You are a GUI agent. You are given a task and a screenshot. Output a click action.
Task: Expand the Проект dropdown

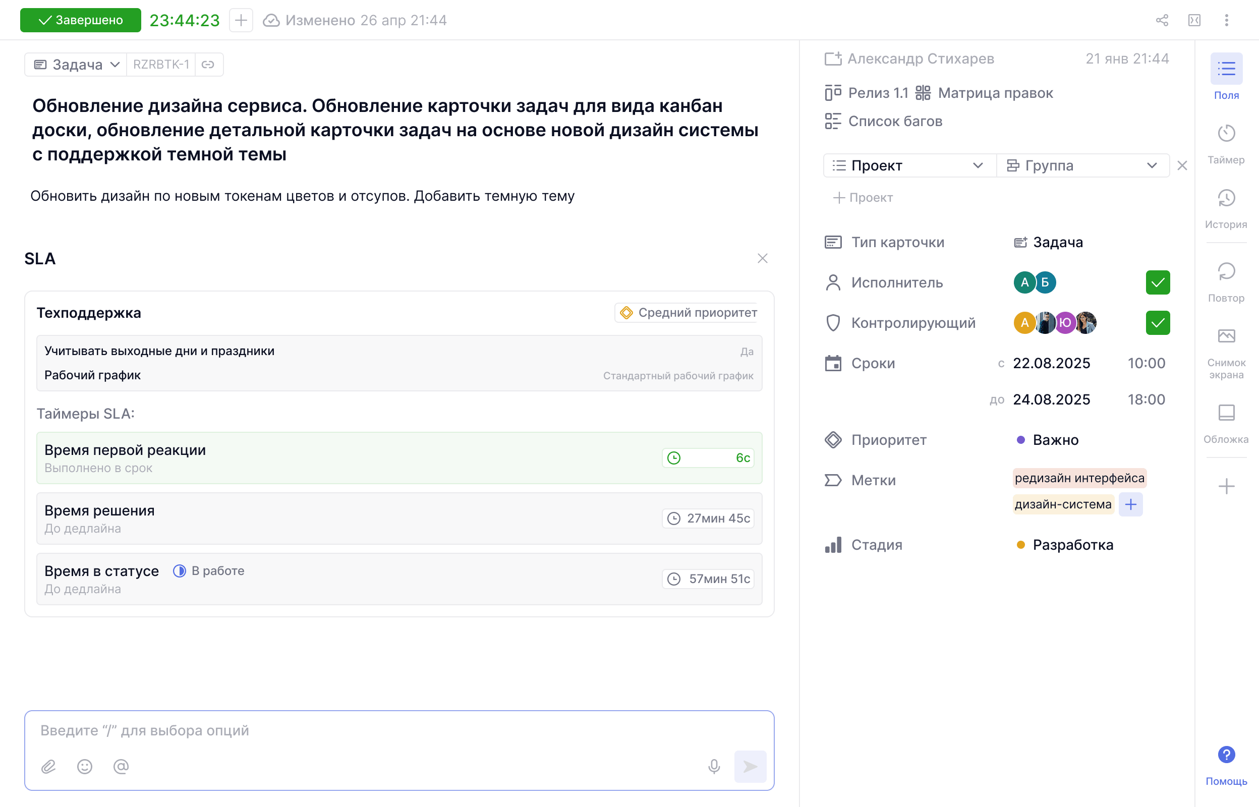coord(910,165)
